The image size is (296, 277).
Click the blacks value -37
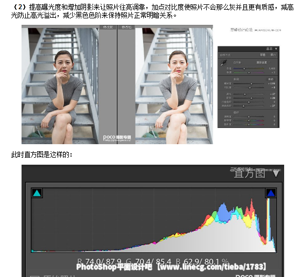coord(273,106)
